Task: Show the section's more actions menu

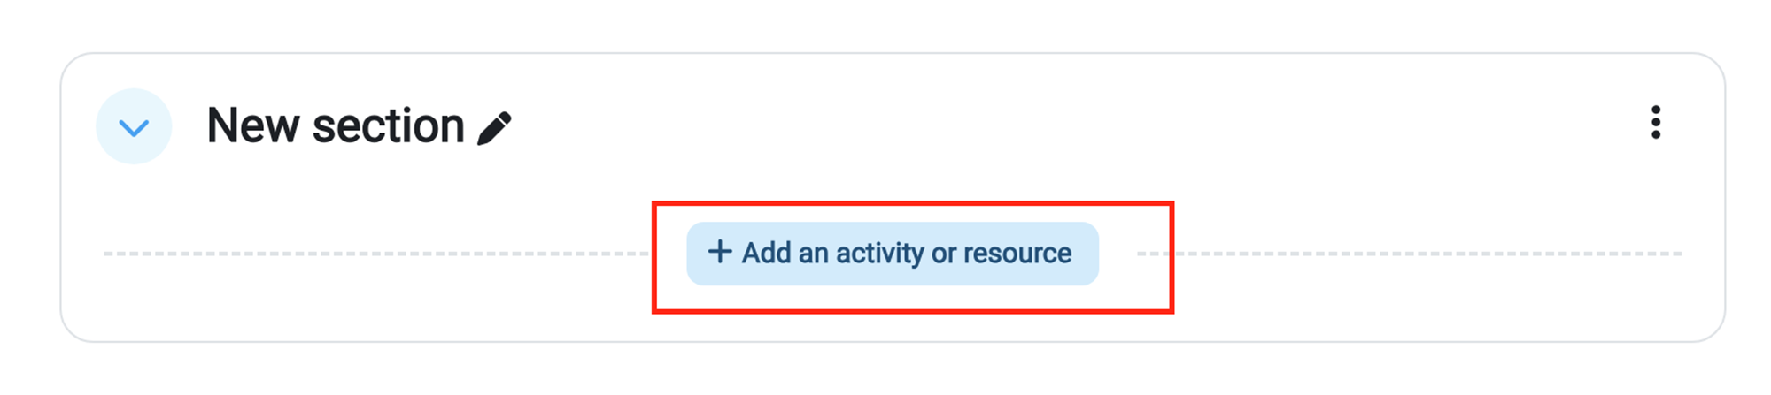Action: point(1655,123)
